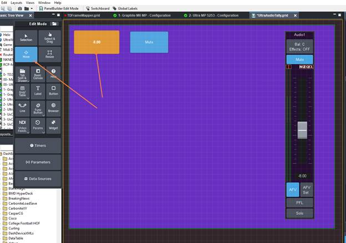Pick the Resize tool

click(x=50, y=54)
